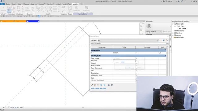198x111 pixels.
Task: Open Ref. Level view in Project Browser
Action: (182, 28)
